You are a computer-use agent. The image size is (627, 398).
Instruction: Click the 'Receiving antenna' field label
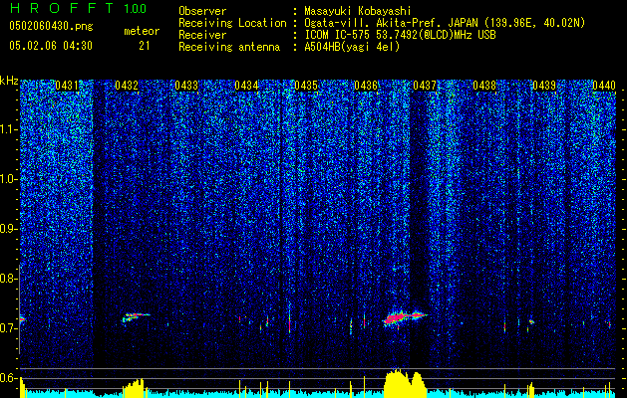coord(229,47)
